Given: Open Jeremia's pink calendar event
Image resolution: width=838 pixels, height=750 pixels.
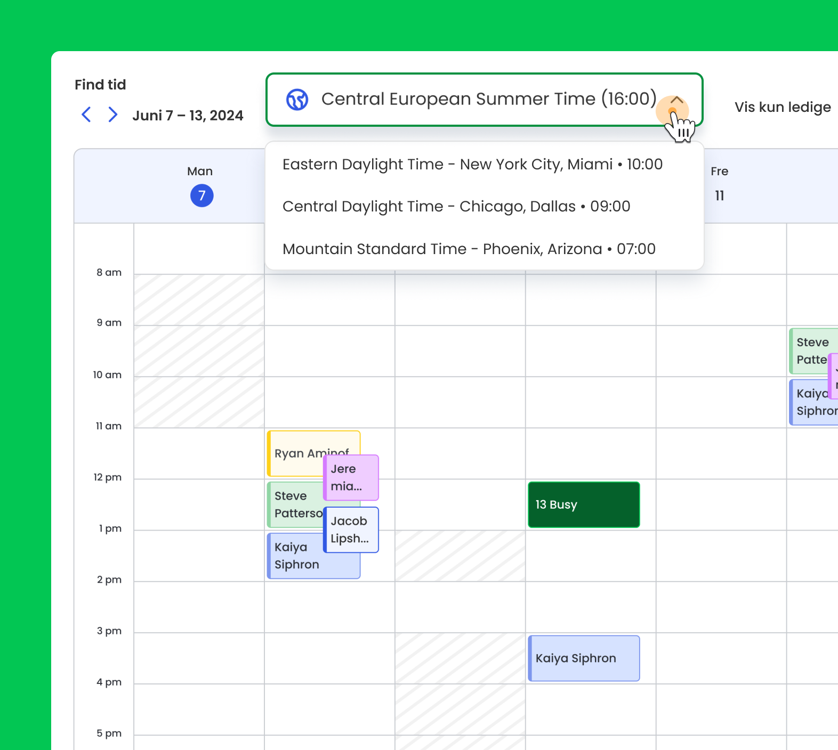Looking at the screenshot, I should [351, 477].
